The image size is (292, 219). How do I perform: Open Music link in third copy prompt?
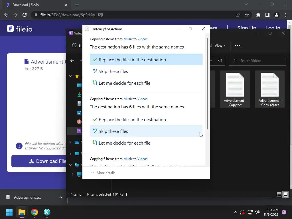tap(128, 159)
